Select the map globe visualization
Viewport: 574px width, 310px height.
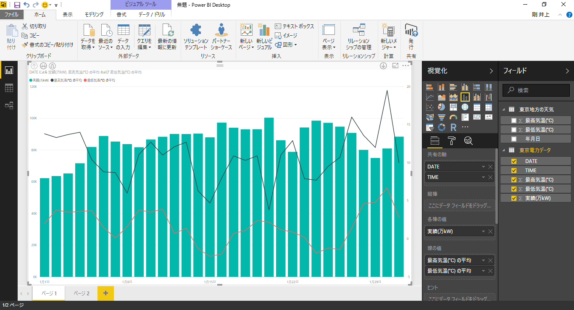point(465,107)
